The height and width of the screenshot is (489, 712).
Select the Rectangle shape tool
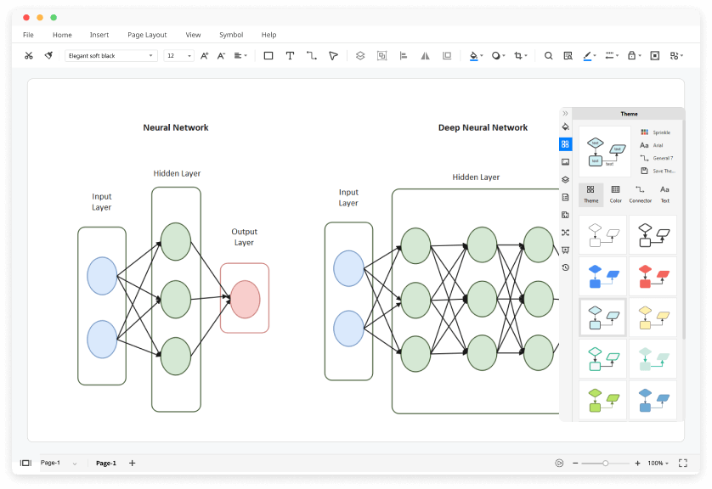click(x=268, y=55)
